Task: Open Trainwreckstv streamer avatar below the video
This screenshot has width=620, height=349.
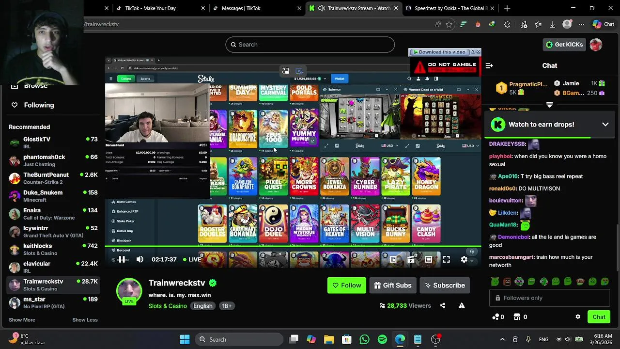Action: click(x=129, y=290)
